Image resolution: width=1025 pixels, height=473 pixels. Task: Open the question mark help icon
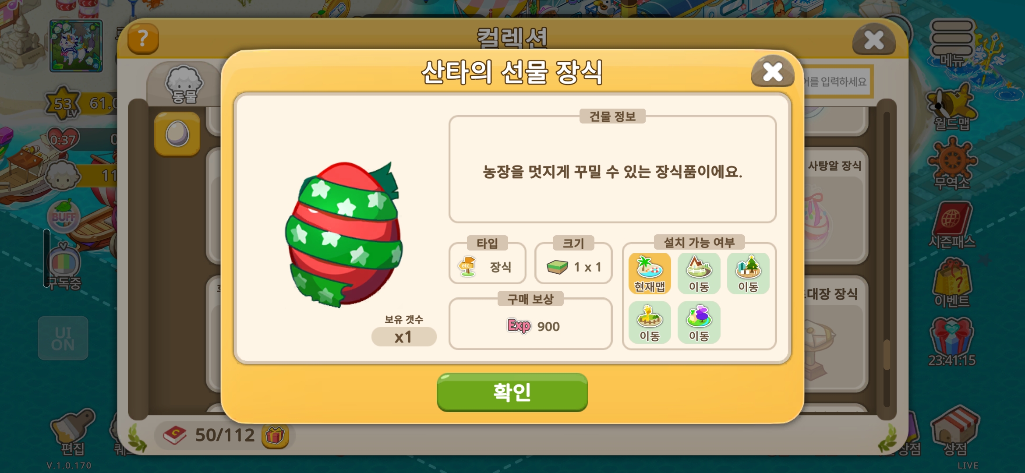143,39
